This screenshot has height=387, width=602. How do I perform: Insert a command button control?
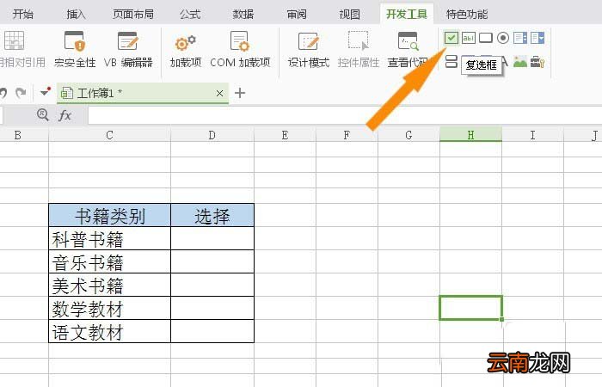coord(486,38)
